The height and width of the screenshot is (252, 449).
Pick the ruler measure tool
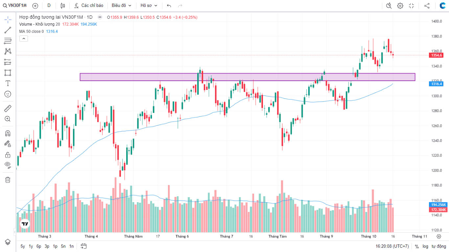coord(8,108)
